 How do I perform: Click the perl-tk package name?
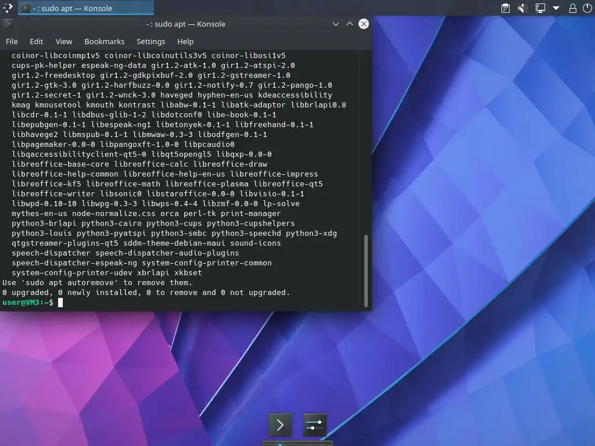coord(200,214)
